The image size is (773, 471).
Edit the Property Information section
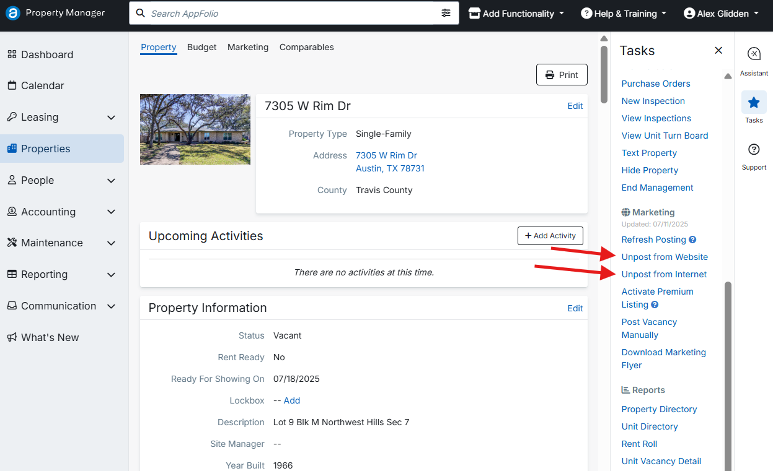pos(575,308)
